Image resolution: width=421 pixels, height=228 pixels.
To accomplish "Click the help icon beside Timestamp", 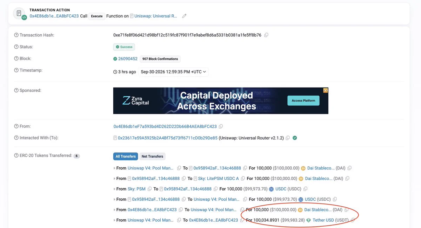I will click(16, 70).
